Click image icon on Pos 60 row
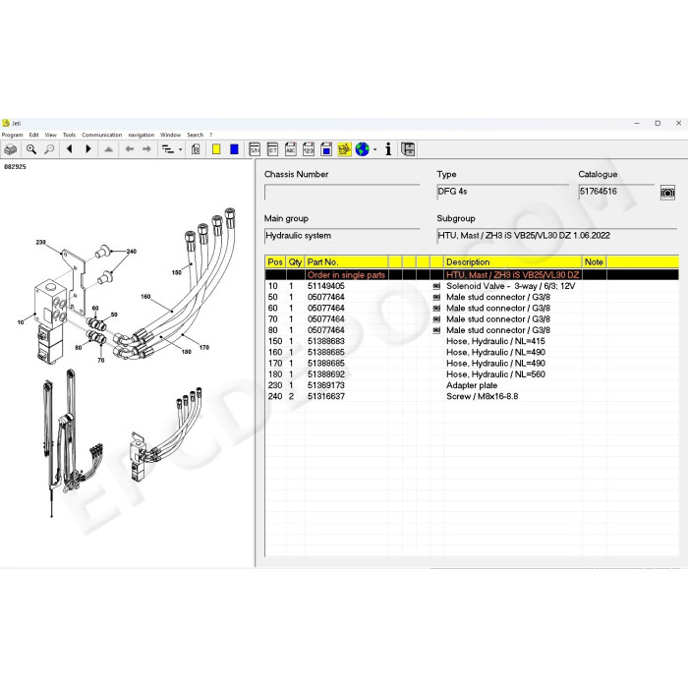 point(436,308)
